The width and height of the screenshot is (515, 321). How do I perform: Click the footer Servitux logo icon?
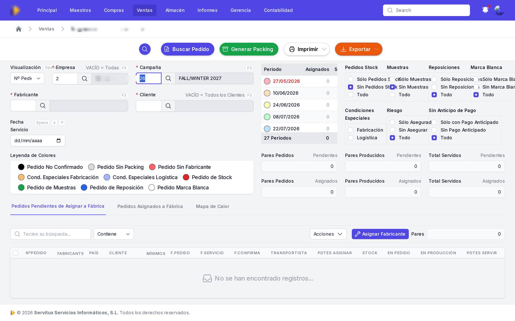(x=13, y=313)
